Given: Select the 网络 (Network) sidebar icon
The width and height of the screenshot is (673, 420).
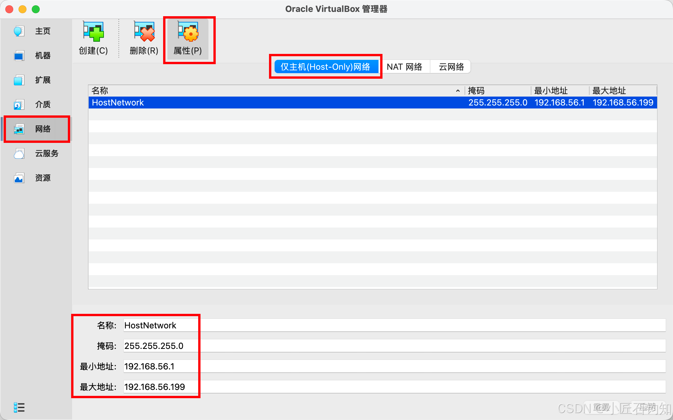Looking at the screenshot, I should tap(19, 129).
